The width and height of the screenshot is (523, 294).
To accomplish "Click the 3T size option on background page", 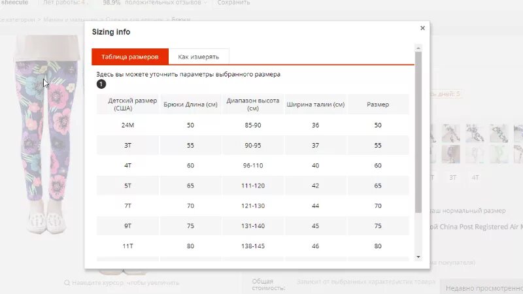I will [452, 178].
